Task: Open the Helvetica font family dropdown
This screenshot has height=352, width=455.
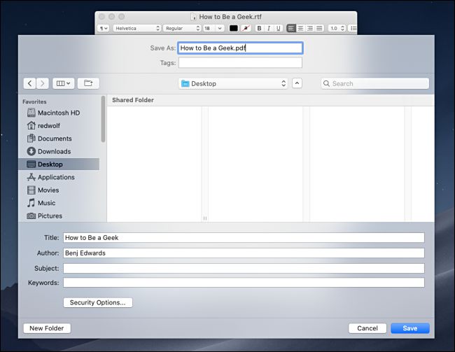Action: pyautogui.click(x=136, y=28)
